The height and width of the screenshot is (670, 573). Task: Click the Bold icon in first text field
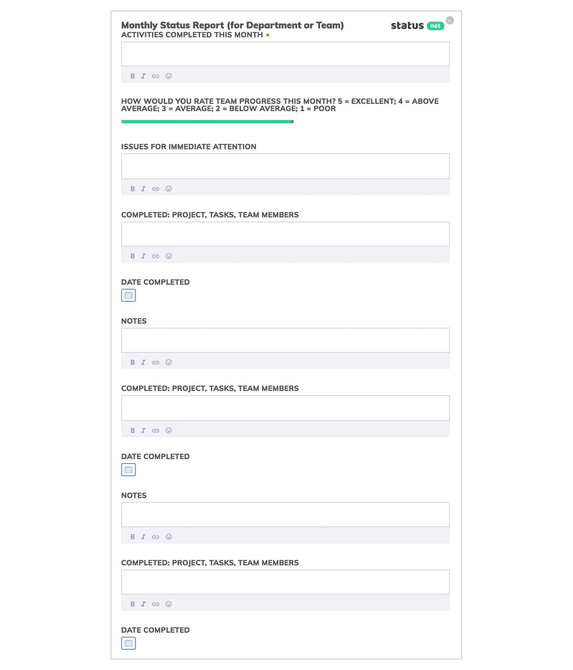[132, 76]
